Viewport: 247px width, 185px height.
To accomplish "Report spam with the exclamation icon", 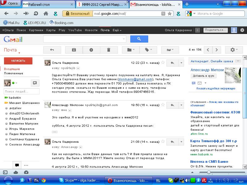I will 91,50.
